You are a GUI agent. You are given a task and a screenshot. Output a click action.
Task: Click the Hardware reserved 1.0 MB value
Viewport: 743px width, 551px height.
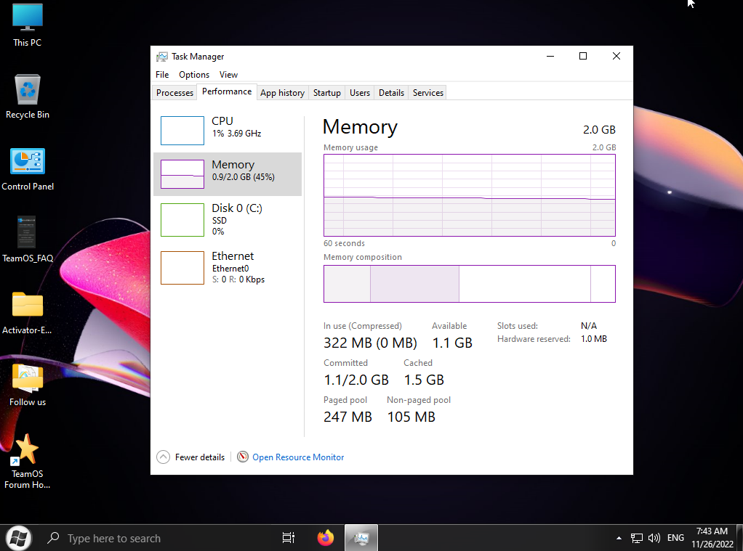point(594,339)
